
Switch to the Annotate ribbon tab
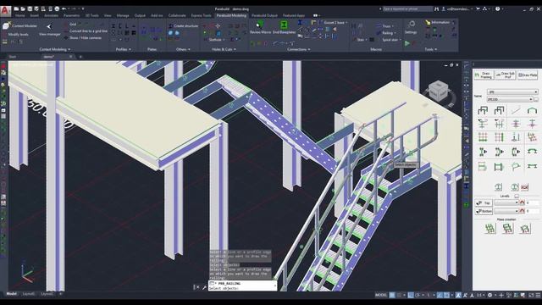pyautogui.click(x=51, y=15)
